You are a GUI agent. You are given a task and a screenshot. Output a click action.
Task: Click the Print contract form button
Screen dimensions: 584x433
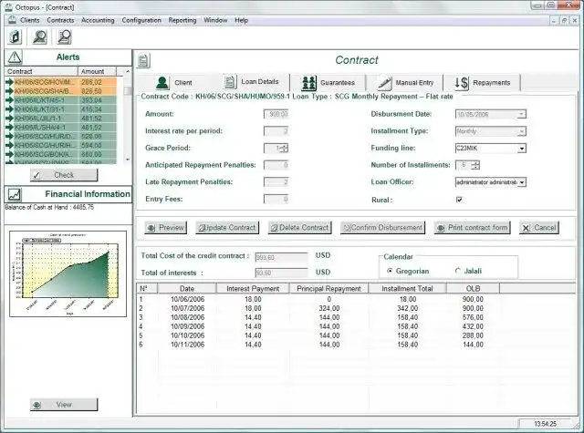(x=473, y=228)
